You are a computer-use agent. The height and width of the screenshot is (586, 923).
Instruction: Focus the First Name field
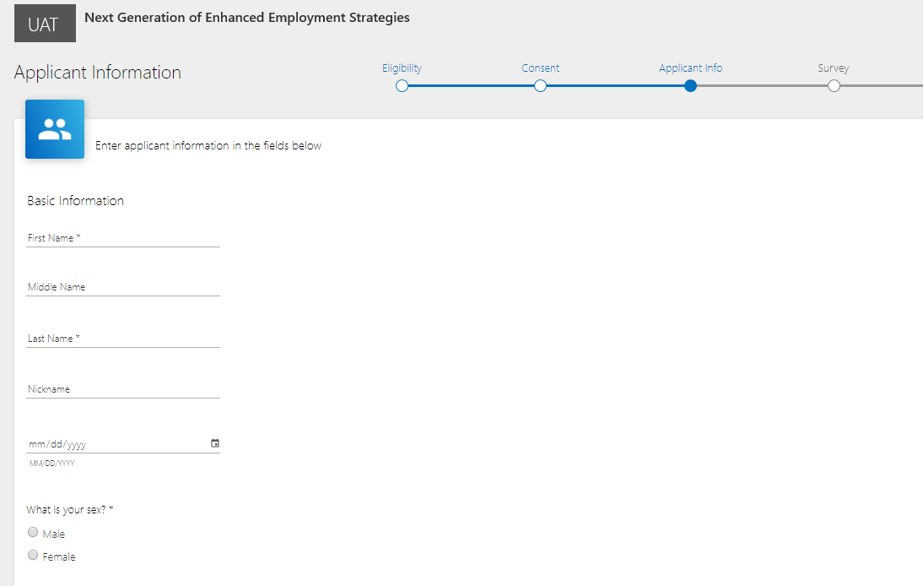tap(123, 238)
